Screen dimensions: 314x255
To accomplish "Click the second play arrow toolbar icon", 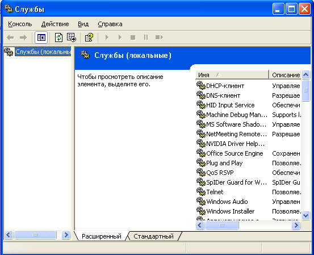I will (x=120, y=37).
